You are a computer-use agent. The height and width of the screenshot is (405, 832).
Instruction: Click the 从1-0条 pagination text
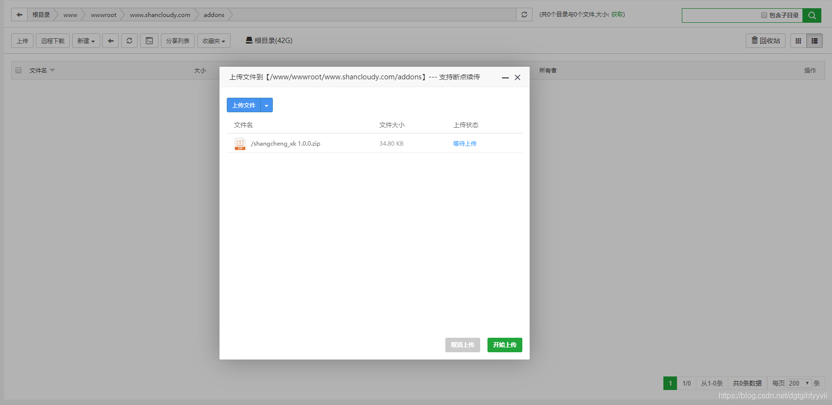pyautogui.click(x=712, y=383)
